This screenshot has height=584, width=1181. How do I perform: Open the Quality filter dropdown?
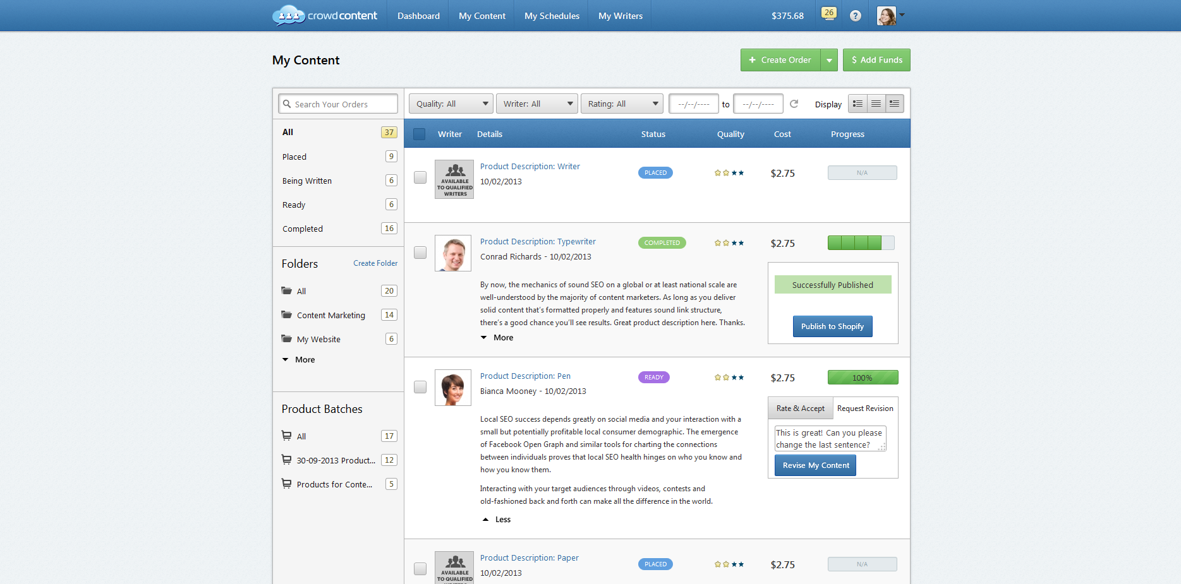coord(451,103)
